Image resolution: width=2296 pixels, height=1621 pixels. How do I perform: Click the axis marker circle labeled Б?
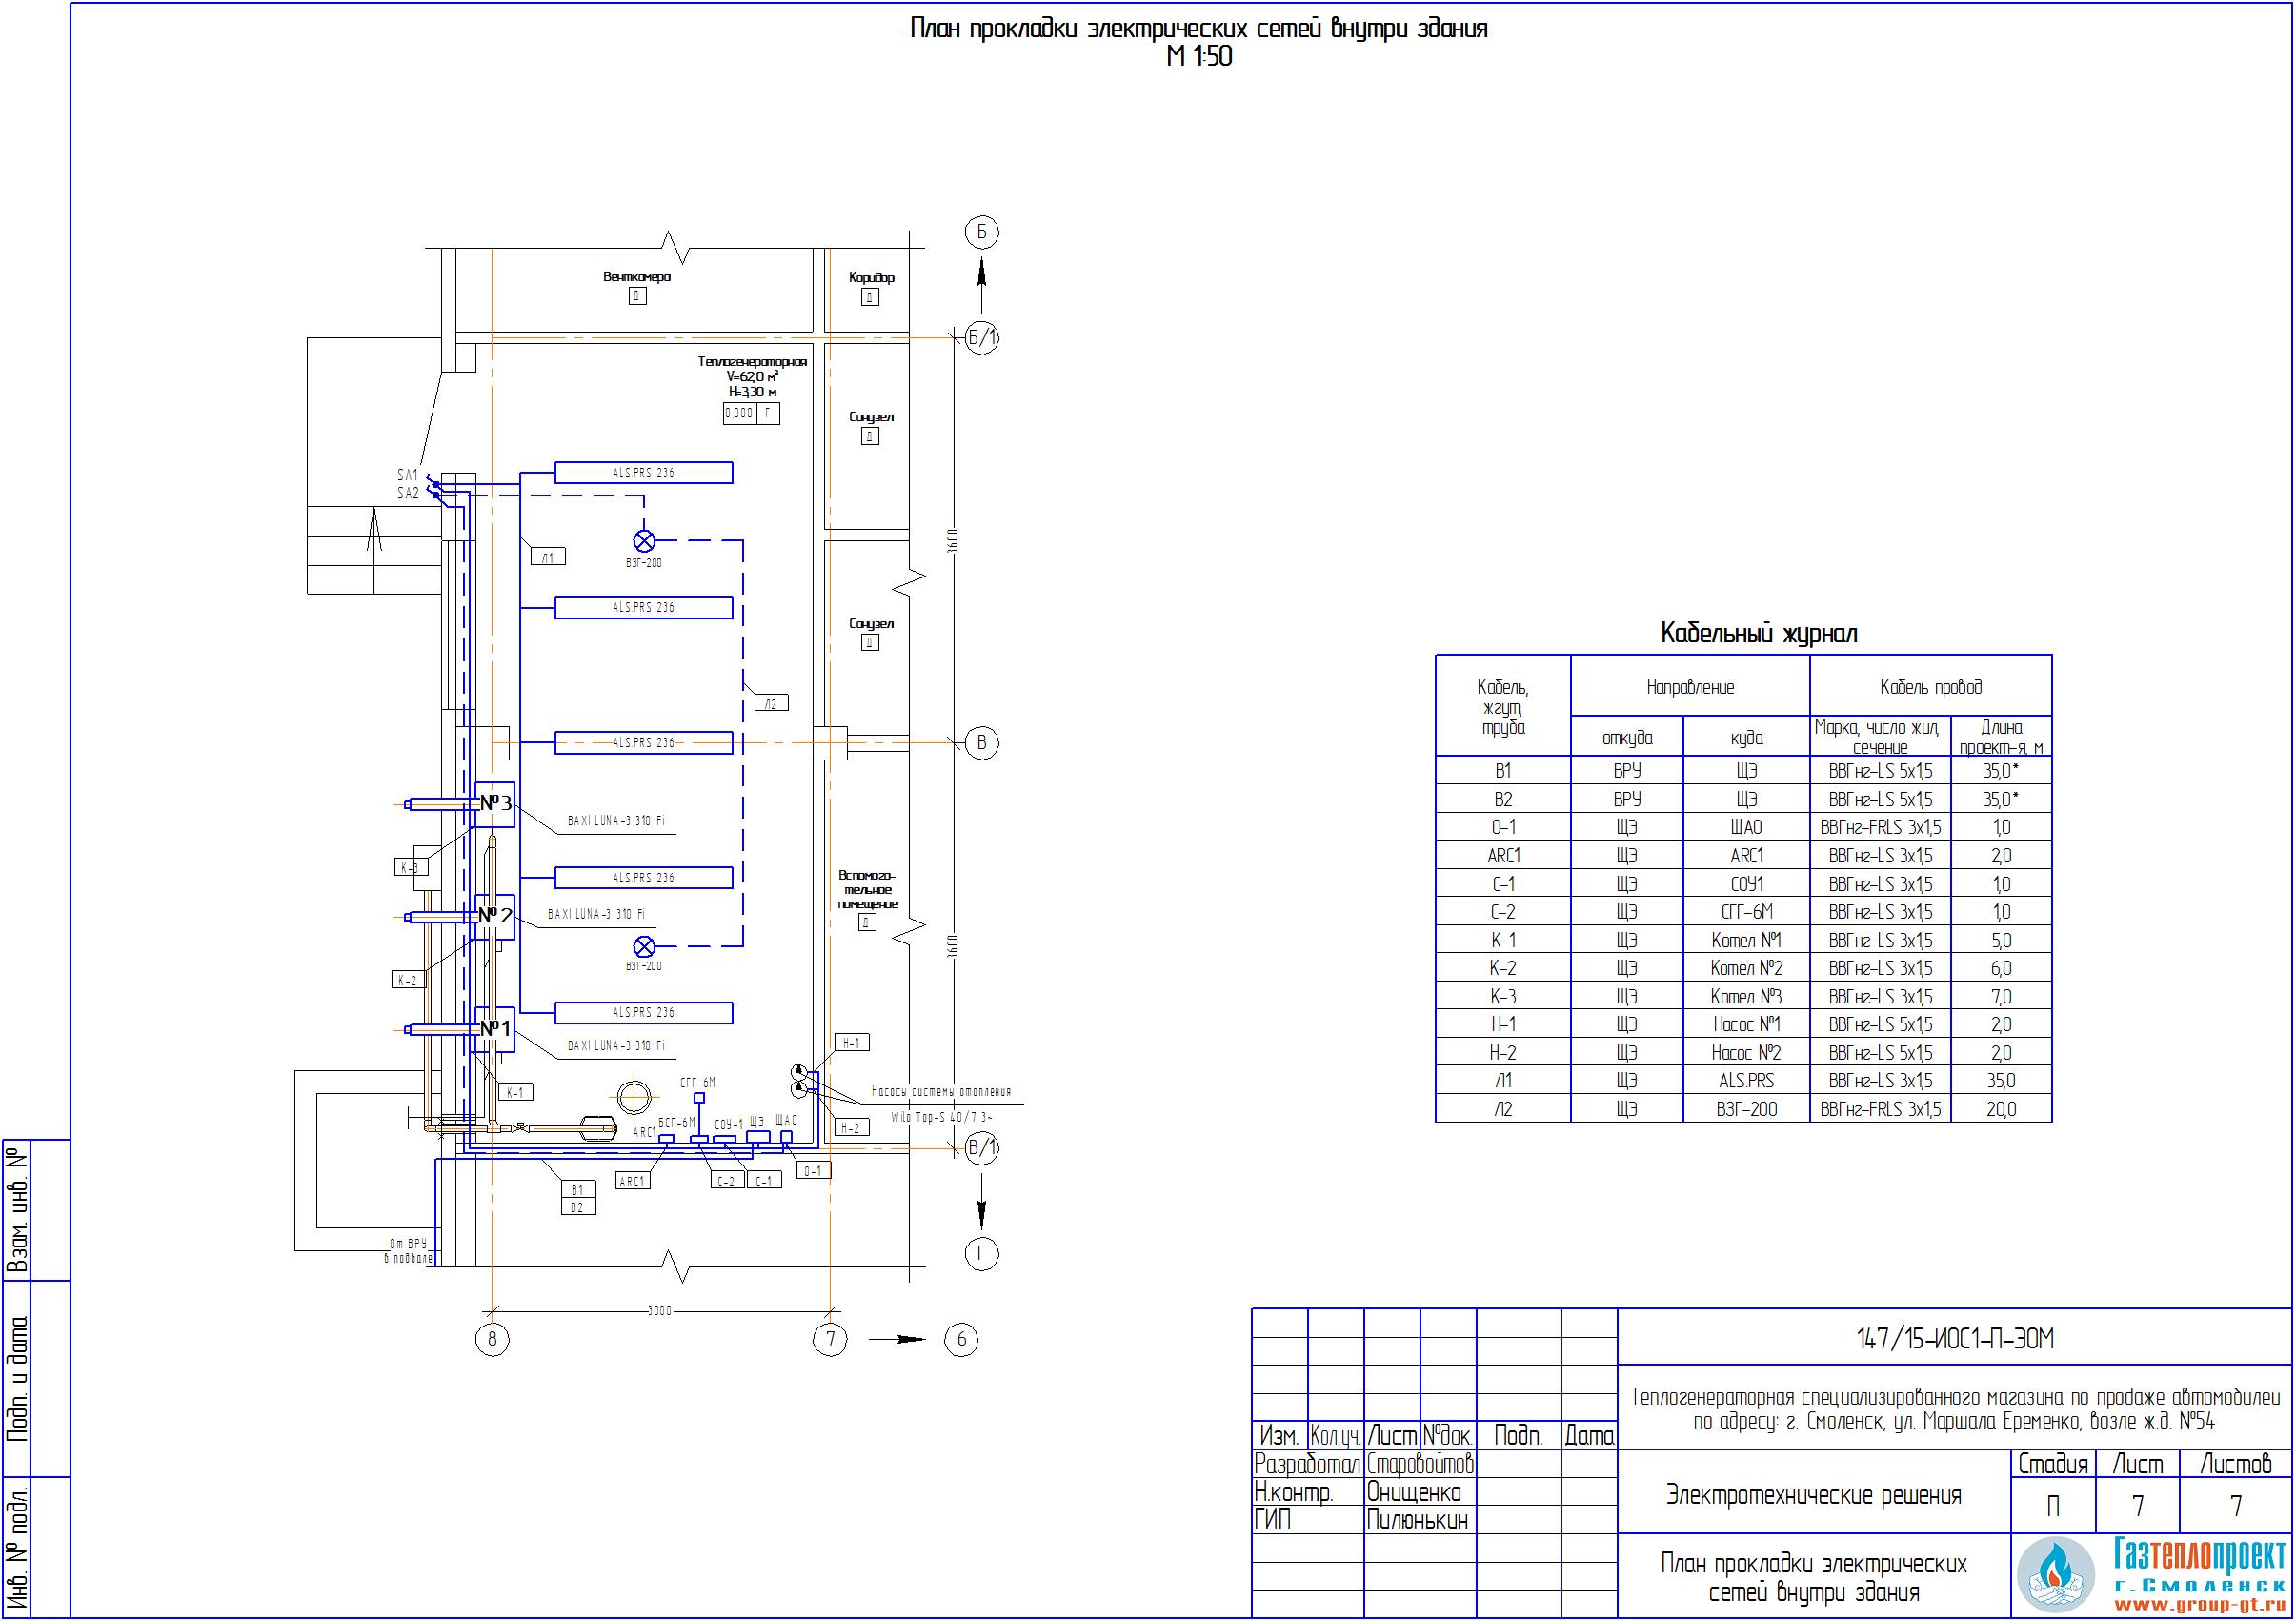[x=981, y=232]
